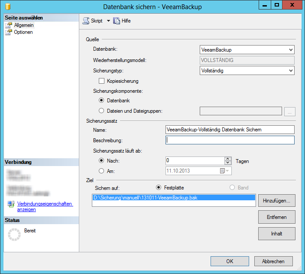Click the Sicherungssatz Name field
This screenshot has width=305, height=274.
[230, 130]
